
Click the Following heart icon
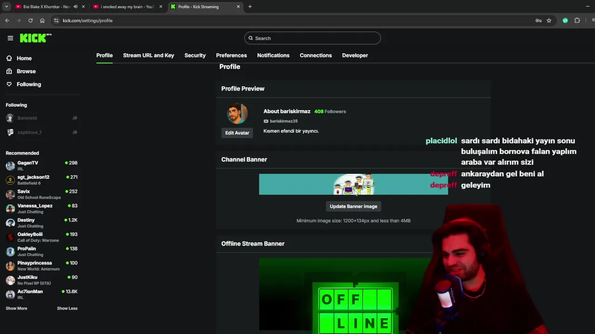9,84
